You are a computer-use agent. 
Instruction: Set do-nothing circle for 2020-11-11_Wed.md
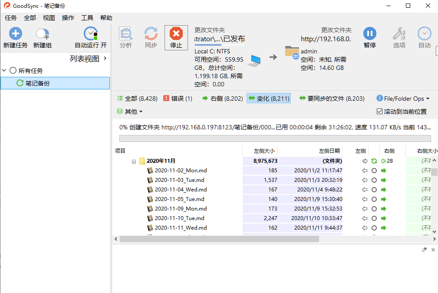(x=374, y=228)
